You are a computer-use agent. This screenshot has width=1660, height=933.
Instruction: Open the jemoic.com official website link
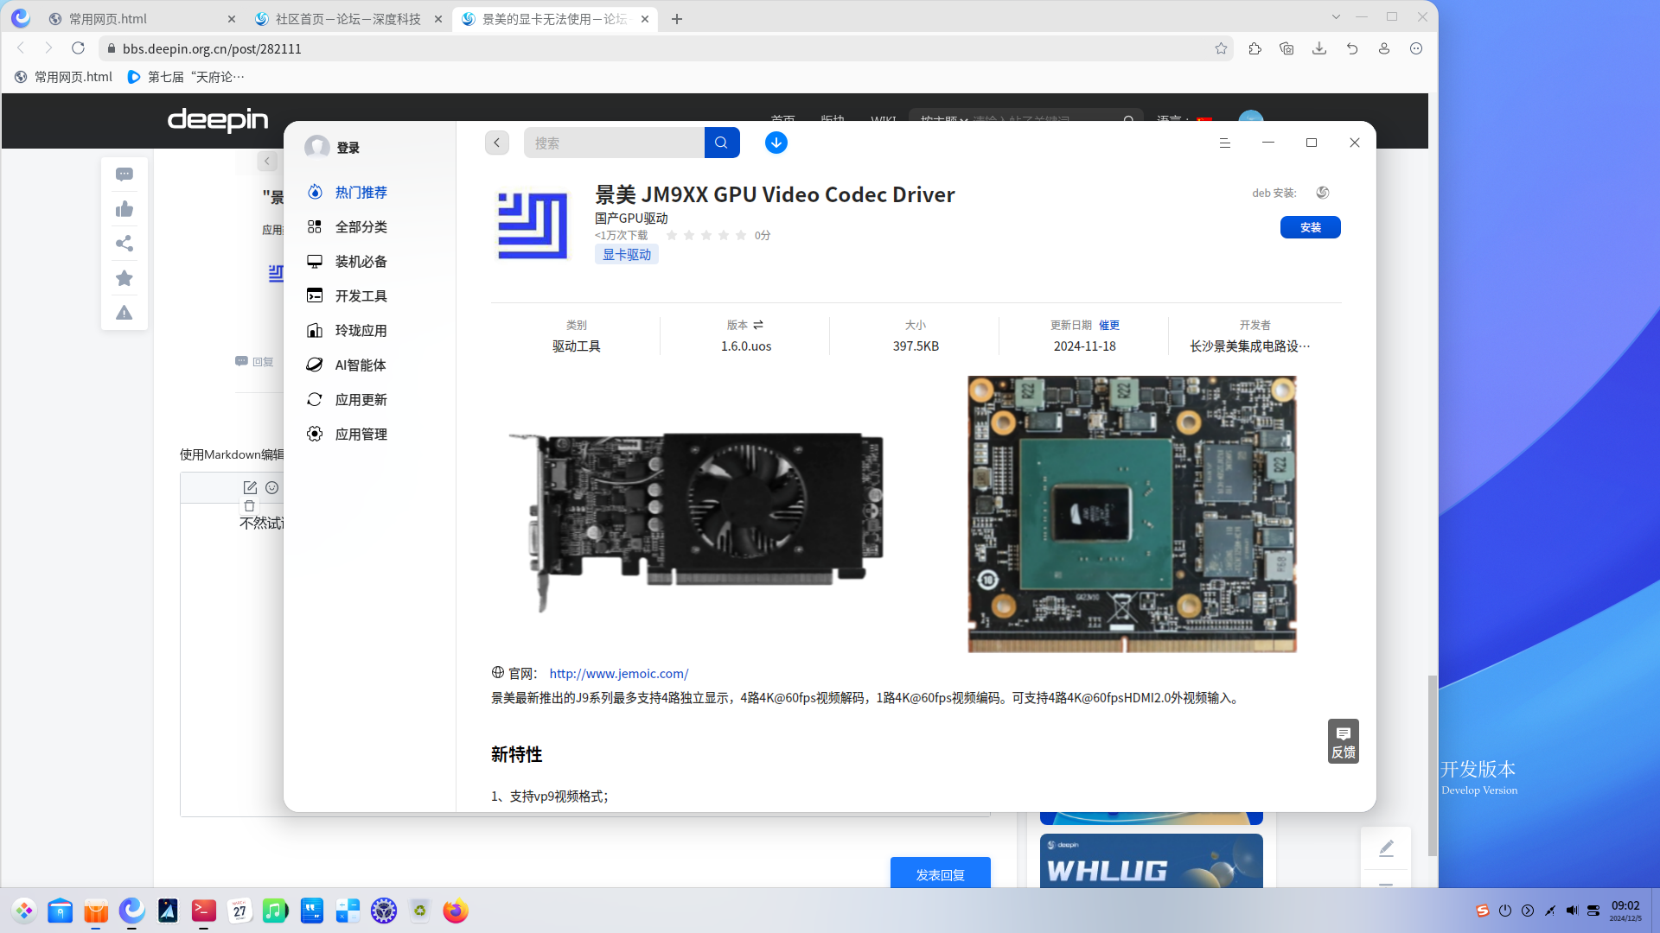(x=619, y=674)
